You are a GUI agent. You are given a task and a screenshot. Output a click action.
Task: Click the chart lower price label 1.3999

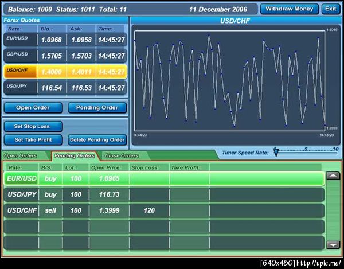click(x=332, y=128)
